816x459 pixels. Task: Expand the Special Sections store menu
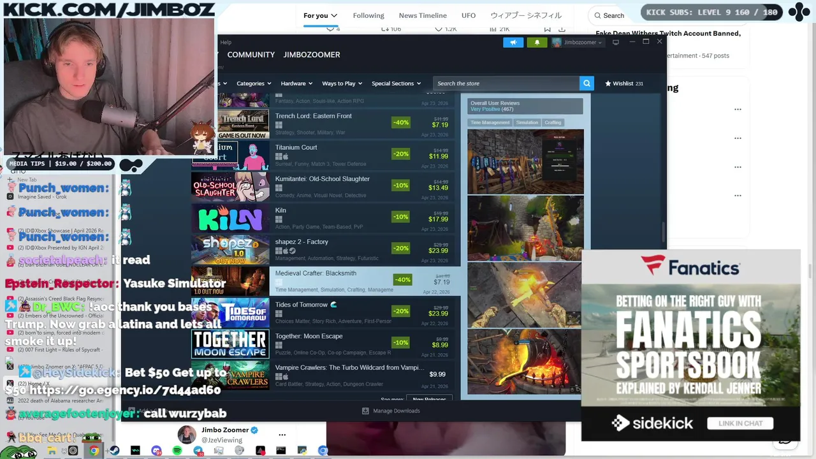(x=397, y=84)
